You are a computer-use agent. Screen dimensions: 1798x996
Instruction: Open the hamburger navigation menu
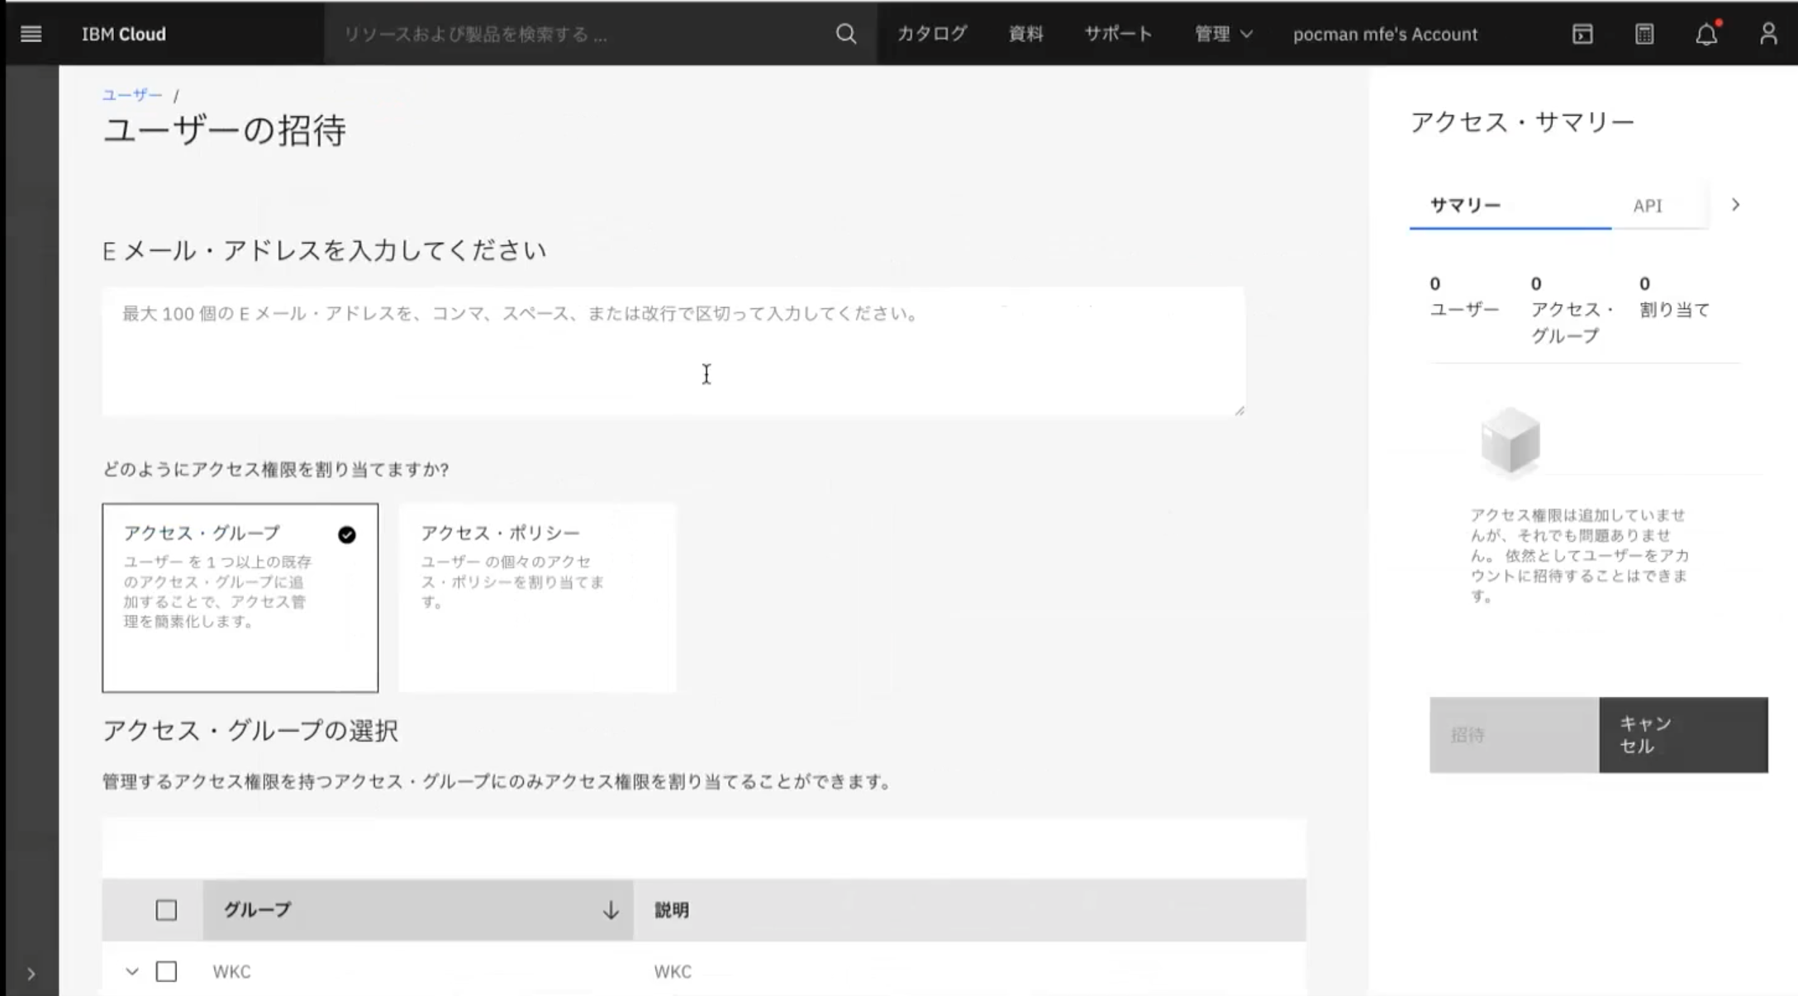(x=31, y=34)
